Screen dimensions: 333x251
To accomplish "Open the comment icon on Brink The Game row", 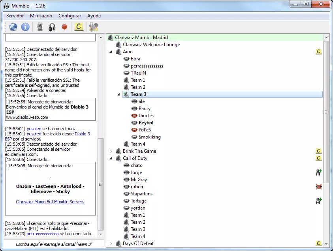I will click(x=318, y=151).
